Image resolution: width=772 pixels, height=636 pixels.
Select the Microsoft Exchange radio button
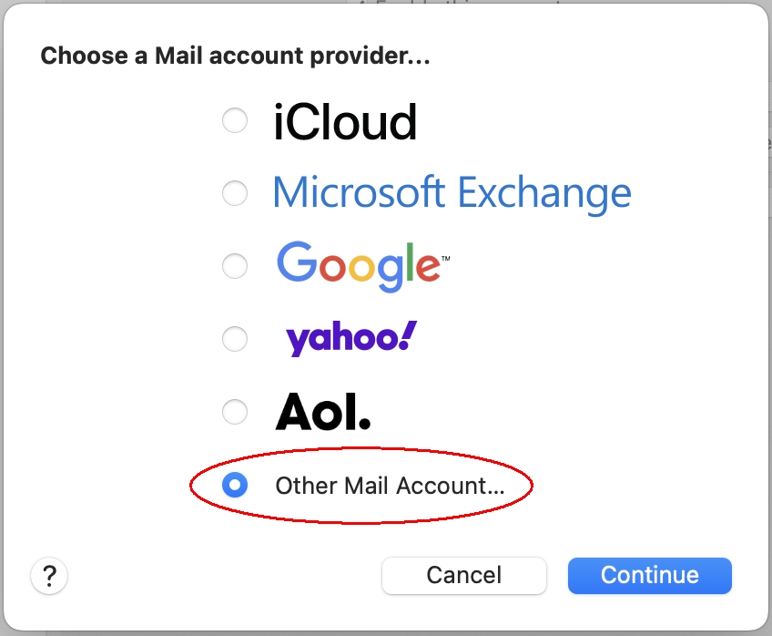(x=235, y=193)
